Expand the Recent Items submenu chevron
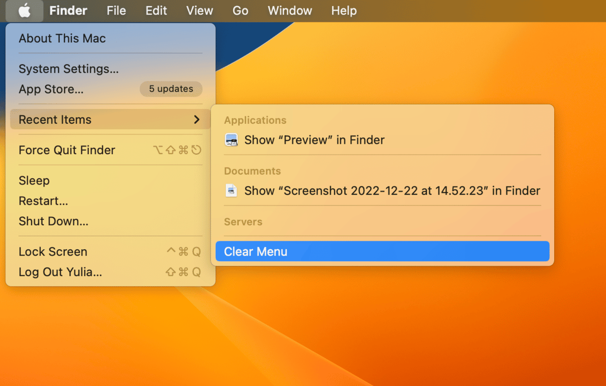 tap(197, 120)
